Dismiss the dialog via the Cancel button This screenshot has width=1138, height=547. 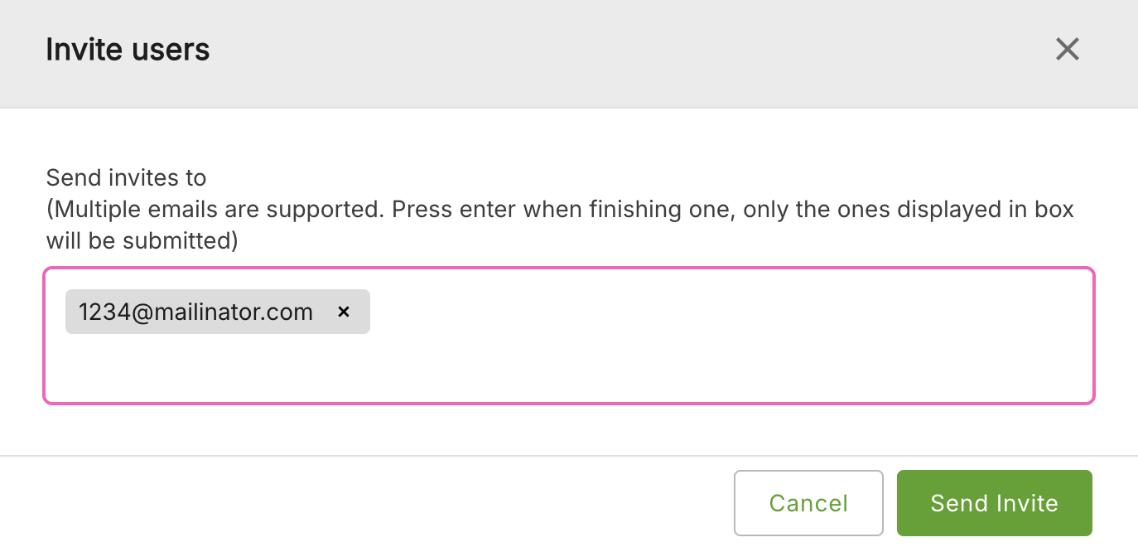coord(808,503)
